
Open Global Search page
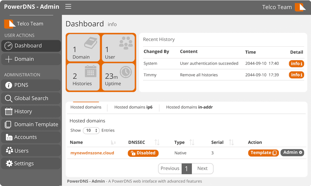[x=31, y=99]
